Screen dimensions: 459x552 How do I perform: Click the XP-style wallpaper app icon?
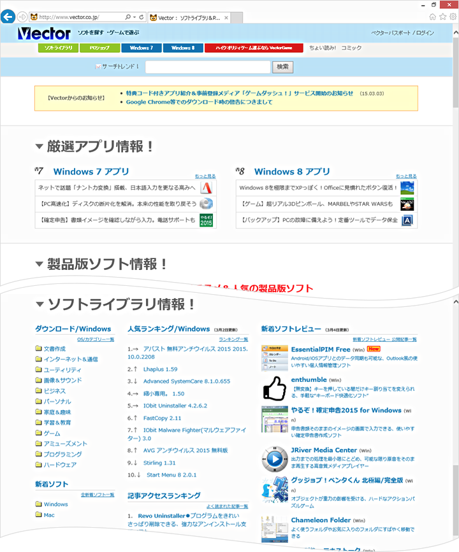pos(407,188)
